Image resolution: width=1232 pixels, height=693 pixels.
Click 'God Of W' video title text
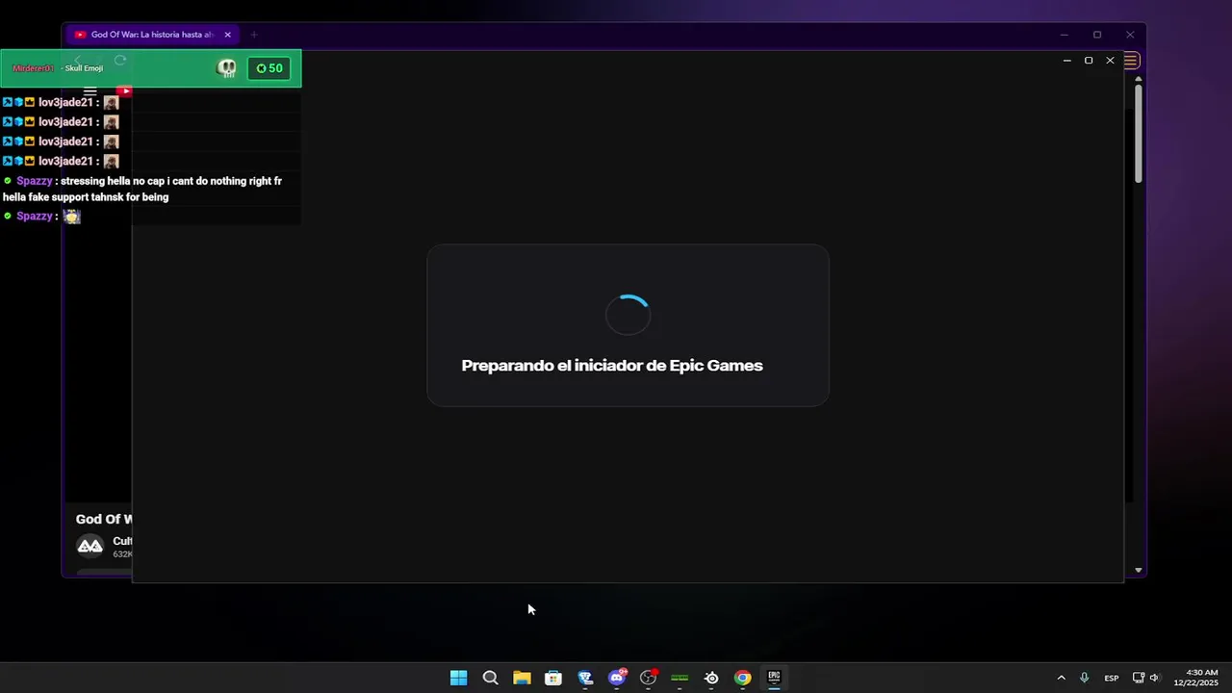104,520
